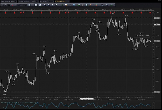Viewport: 162px width, 110px height.
Task: Click the green hourglass-shaped toolbar icon
Action: pyautogui.click(x=62, y=5)
